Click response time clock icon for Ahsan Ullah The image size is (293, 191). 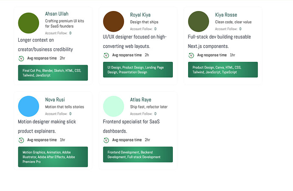pos(21,58)
